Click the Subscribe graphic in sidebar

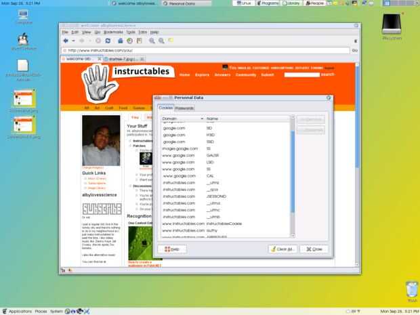coord(102,209)
